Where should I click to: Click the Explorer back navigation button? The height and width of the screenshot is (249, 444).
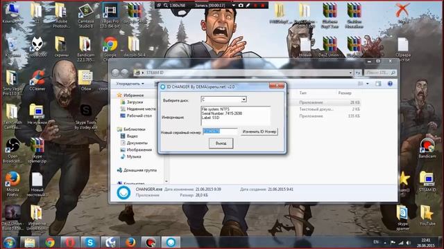point(115,73)
